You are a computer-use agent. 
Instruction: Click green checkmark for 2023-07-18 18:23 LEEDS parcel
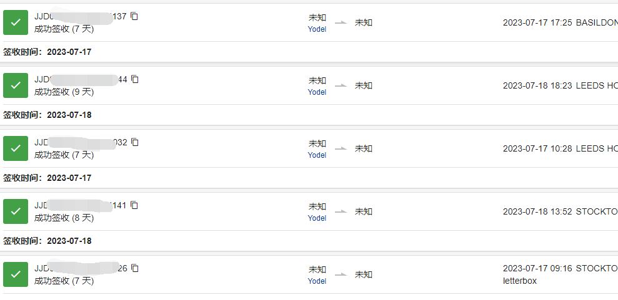point(16,85)
